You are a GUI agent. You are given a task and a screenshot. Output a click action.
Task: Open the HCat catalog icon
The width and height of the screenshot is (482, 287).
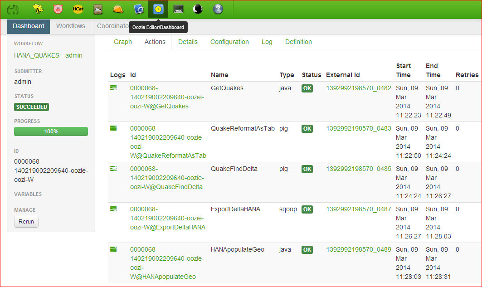point(78,9)
